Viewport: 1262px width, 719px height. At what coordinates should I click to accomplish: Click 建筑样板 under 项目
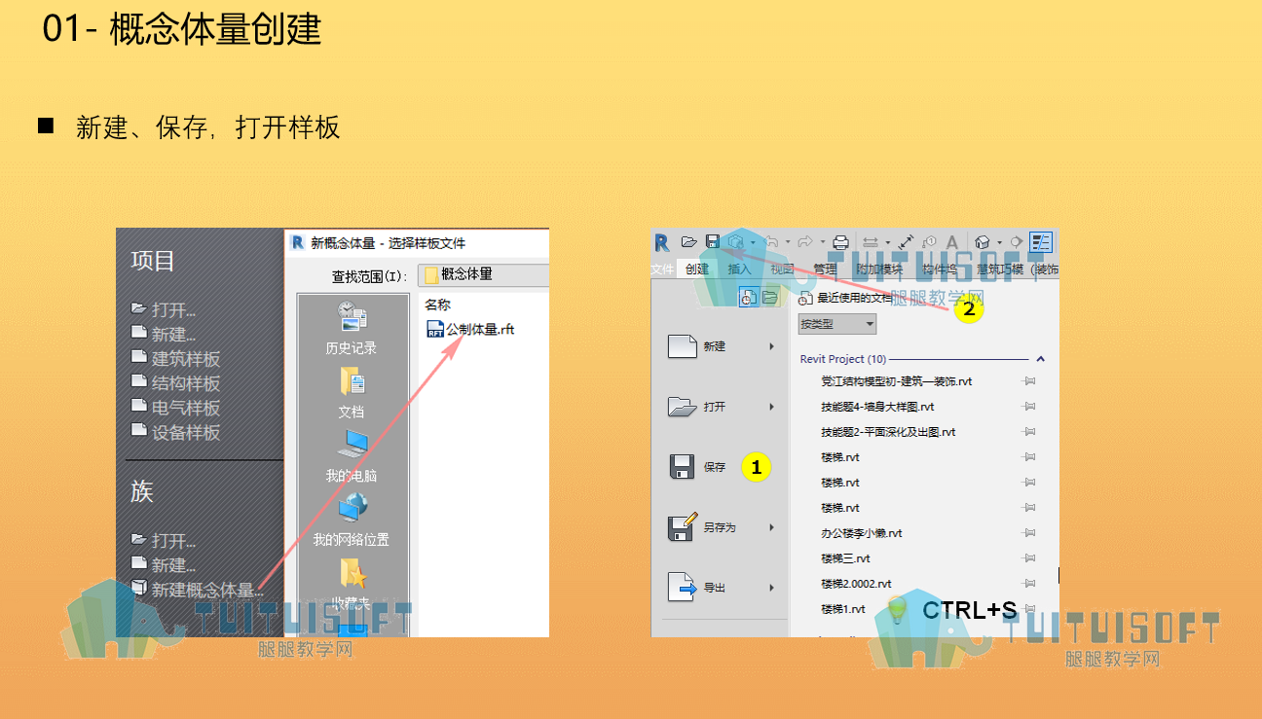185,359
